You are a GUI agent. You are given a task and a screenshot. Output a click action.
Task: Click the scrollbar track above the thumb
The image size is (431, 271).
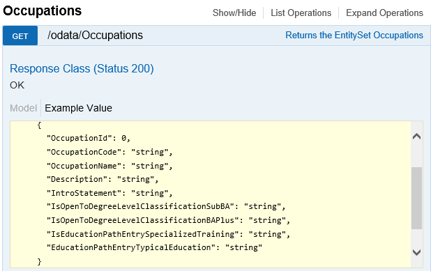pyautogui.click(x=417, y=154)
